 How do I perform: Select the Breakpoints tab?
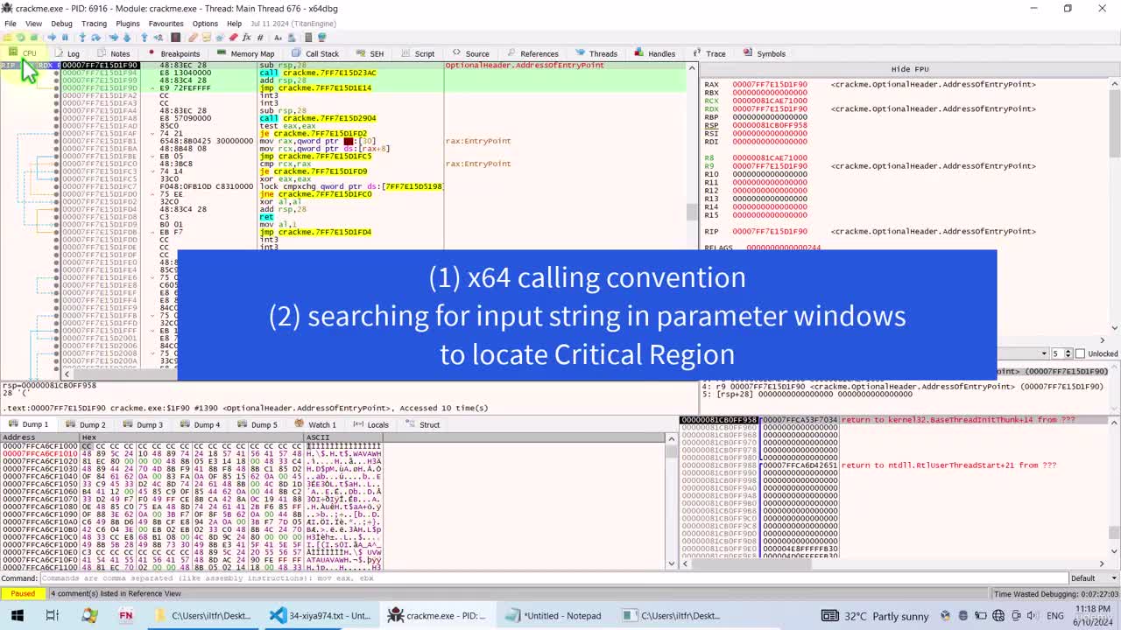coord(173,53)
